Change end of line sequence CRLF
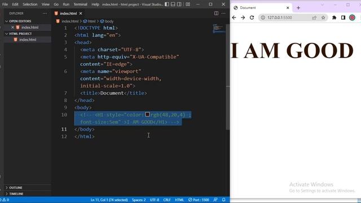Viewport: 361px width, 203px height. (x=167, y=200)
